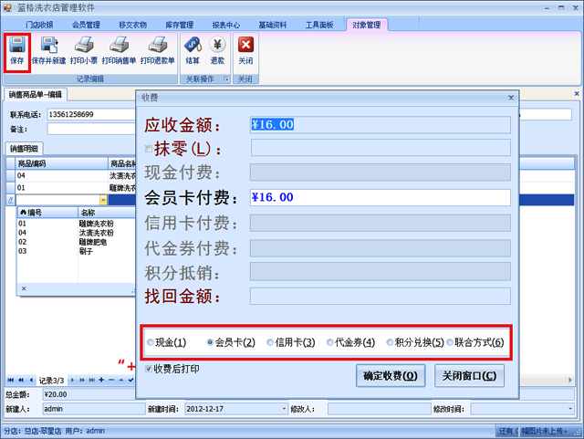Close the 收费 dialog with its X
This screenshot has width=584, height=439.
[511, 98]
